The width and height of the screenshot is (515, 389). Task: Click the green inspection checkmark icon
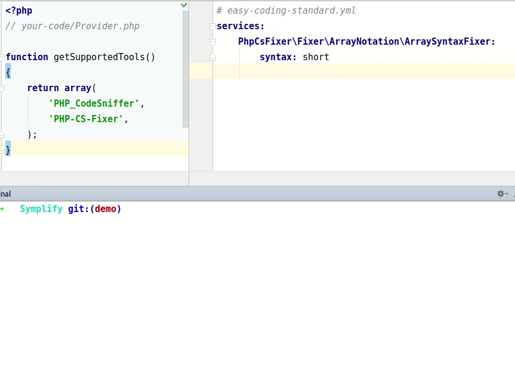tap(184, 5)
